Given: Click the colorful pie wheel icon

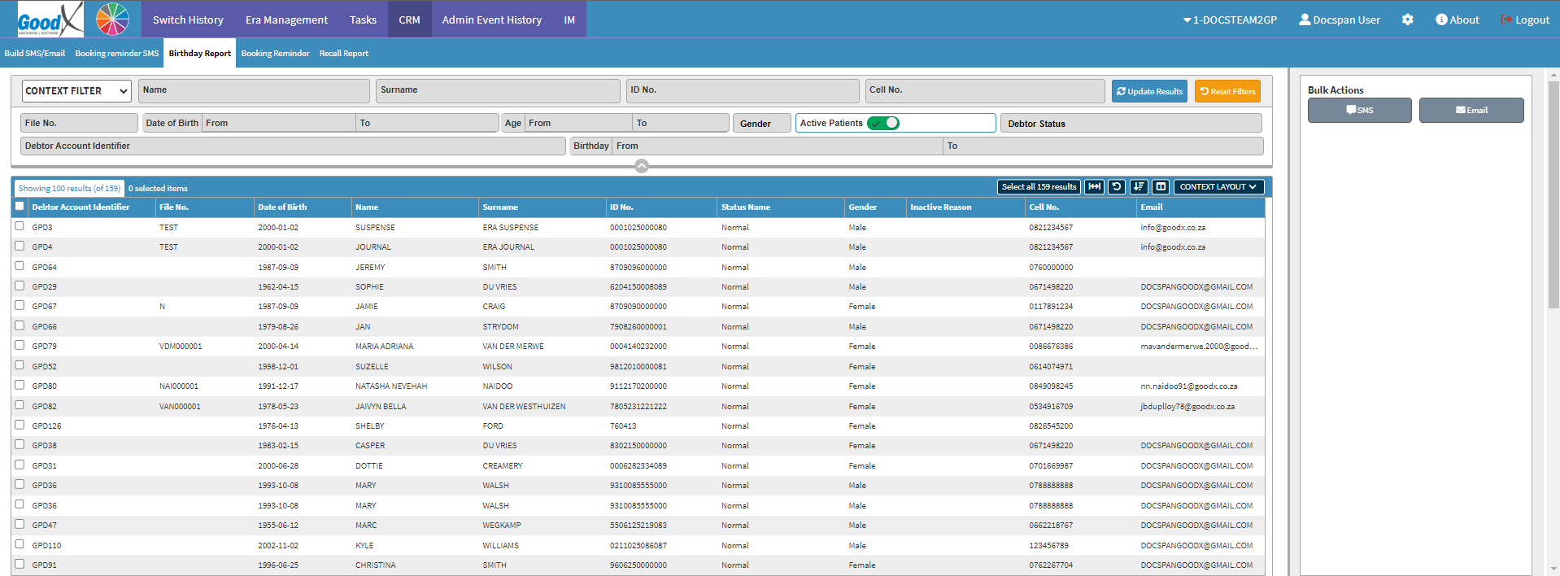Looking at the screenshot, I should tap(112, 20).
